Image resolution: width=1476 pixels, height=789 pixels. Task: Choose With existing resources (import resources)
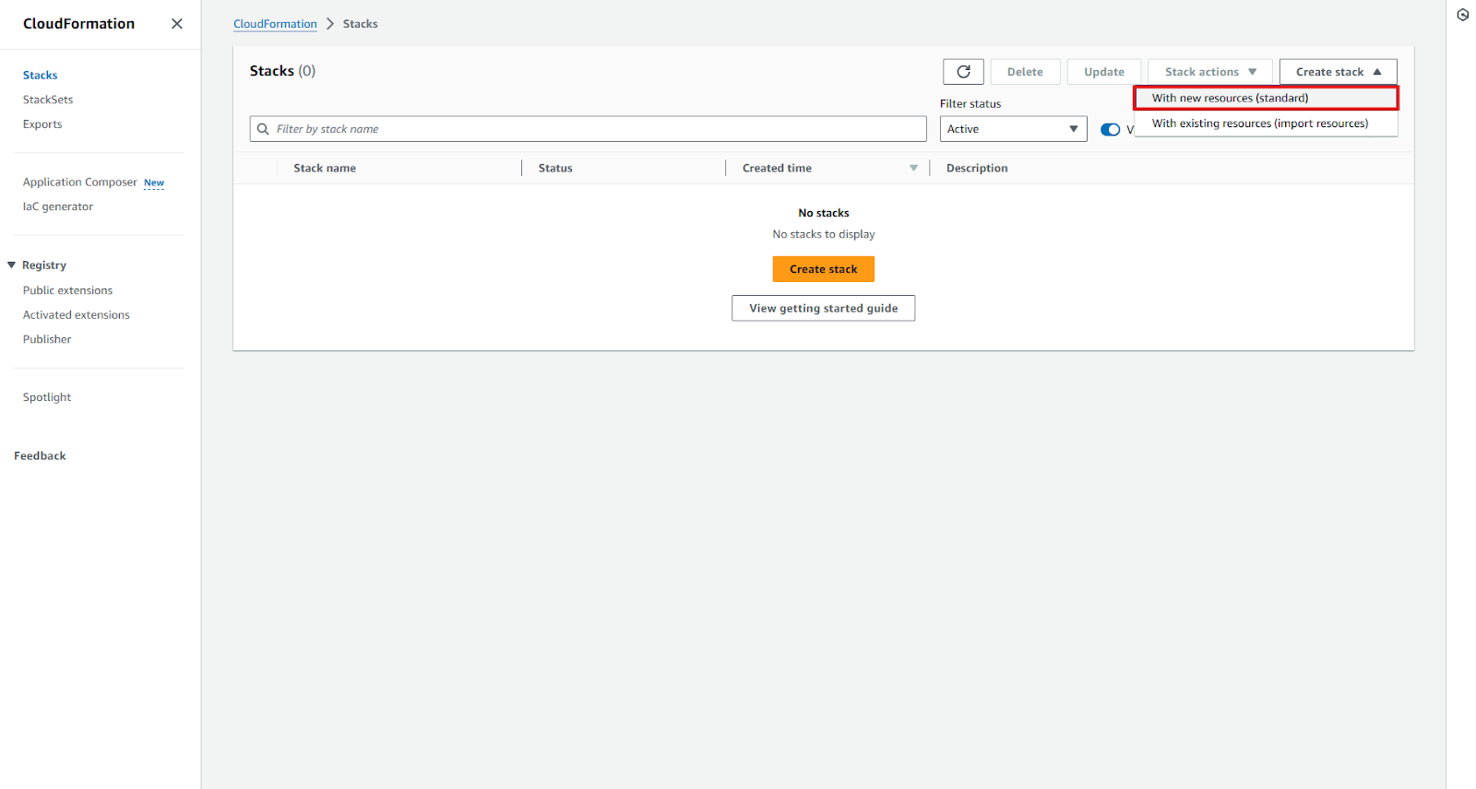coord(1259,124)
